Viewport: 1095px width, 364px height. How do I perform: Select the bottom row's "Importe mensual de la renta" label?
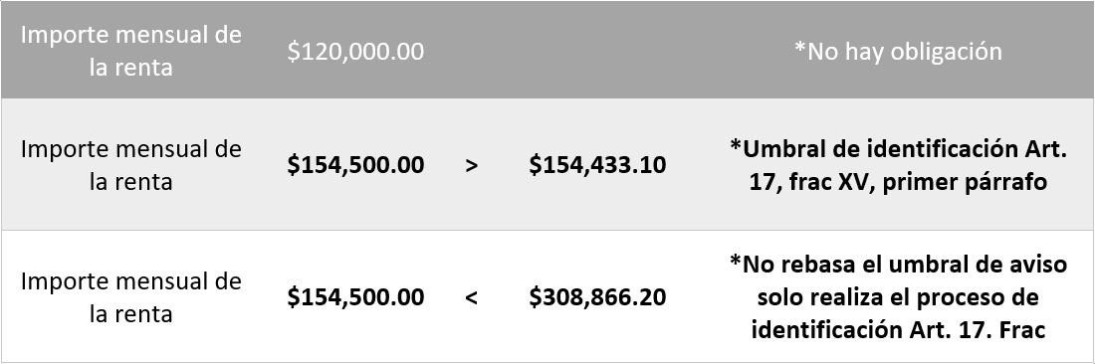coord(131,297)
